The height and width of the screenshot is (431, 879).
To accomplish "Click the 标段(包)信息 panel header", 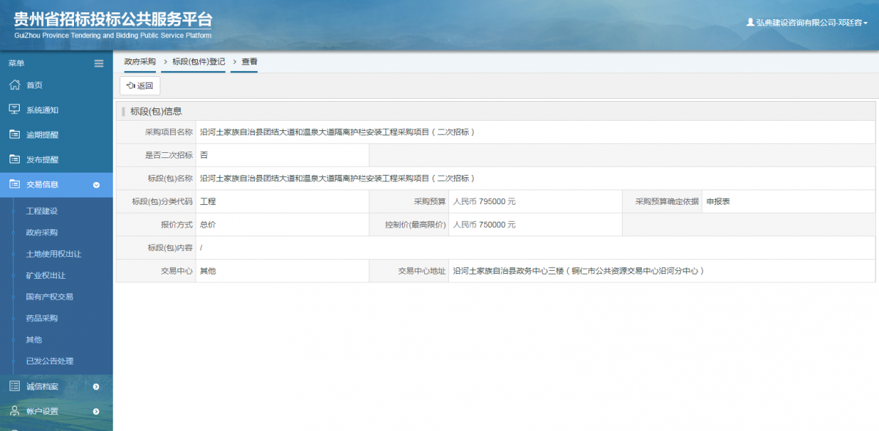I will pos(496,111).
